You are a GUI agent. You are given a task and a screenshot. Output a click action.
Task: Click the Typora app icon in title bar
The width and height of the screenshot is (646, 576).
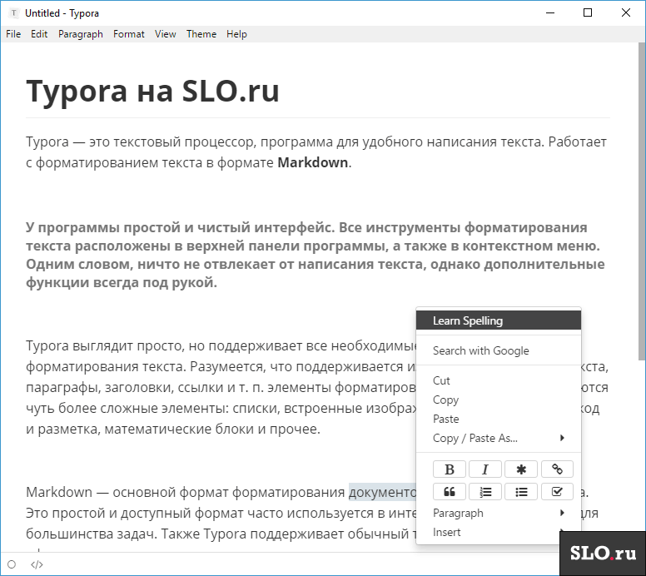[13, 12]
